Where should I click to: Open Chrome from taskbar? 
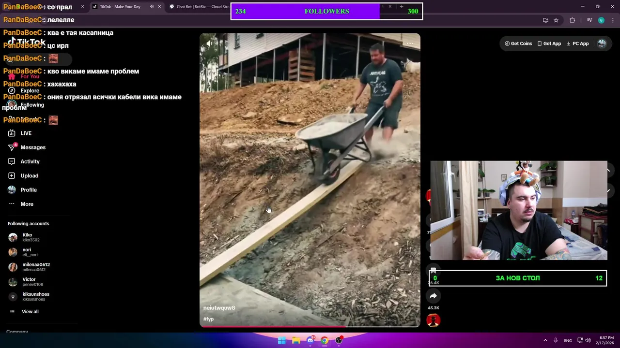tap(325, 340)
